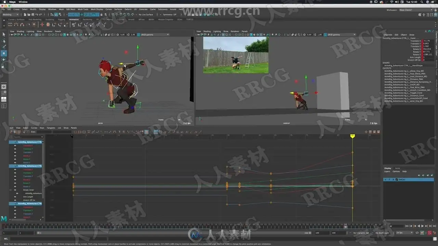Click the Translate Z value 1.582
Image resolution: width=438 pixels, height=246 pixels.
coord(428,46)
